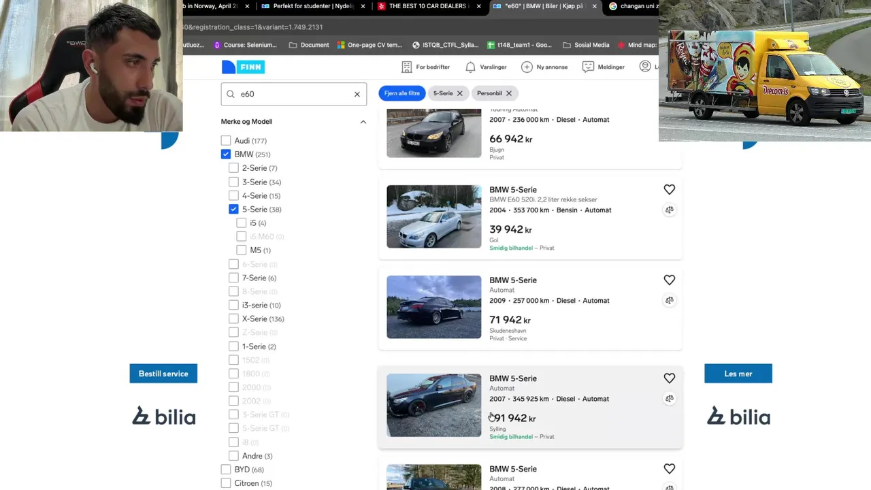Remove the 5-Serie filter chip
Screen dimensions: 871x490
tap(459, 93)
